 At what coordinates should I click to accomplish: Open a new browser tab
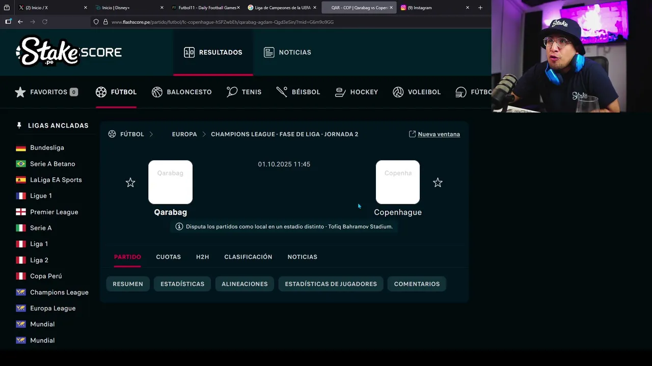480,8
